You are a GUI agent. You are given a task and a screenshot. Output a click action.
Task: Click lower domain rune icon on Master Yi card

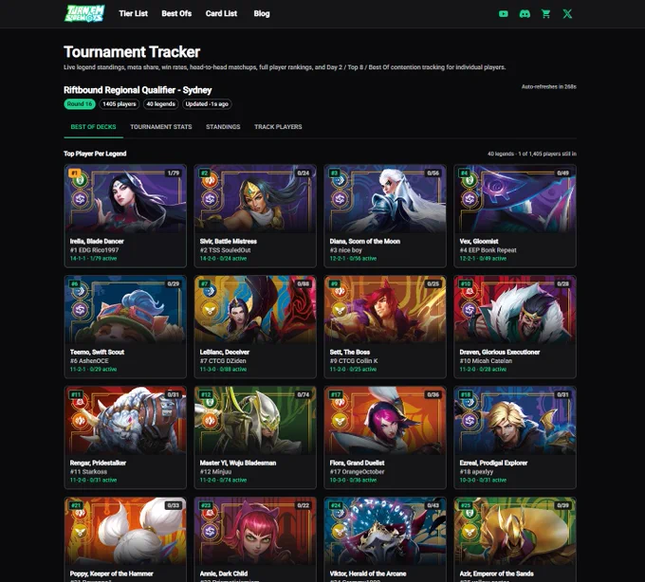210,421
